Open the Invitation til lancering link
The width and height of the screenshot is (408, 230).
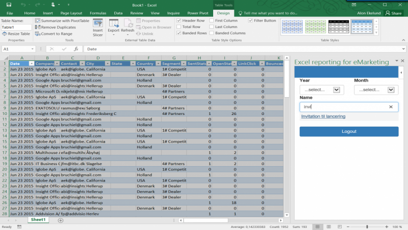(323, 117)
